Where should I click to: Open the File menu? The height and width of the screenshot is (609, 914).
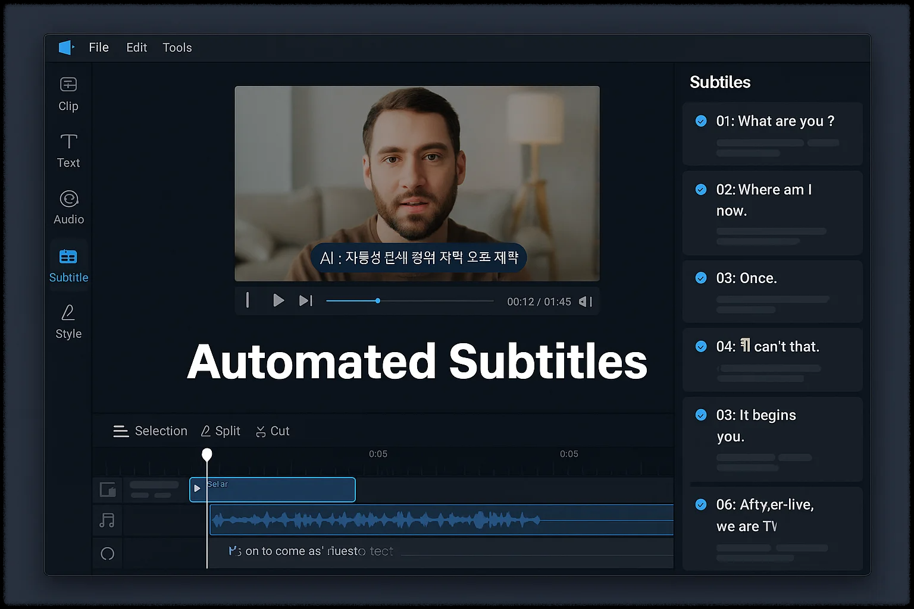pyautogui.click(x=99, y=48)
